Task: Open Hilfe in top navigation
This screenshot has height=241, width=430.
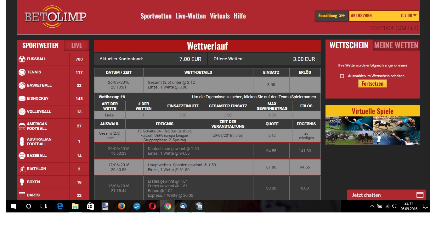Action: 240,16
